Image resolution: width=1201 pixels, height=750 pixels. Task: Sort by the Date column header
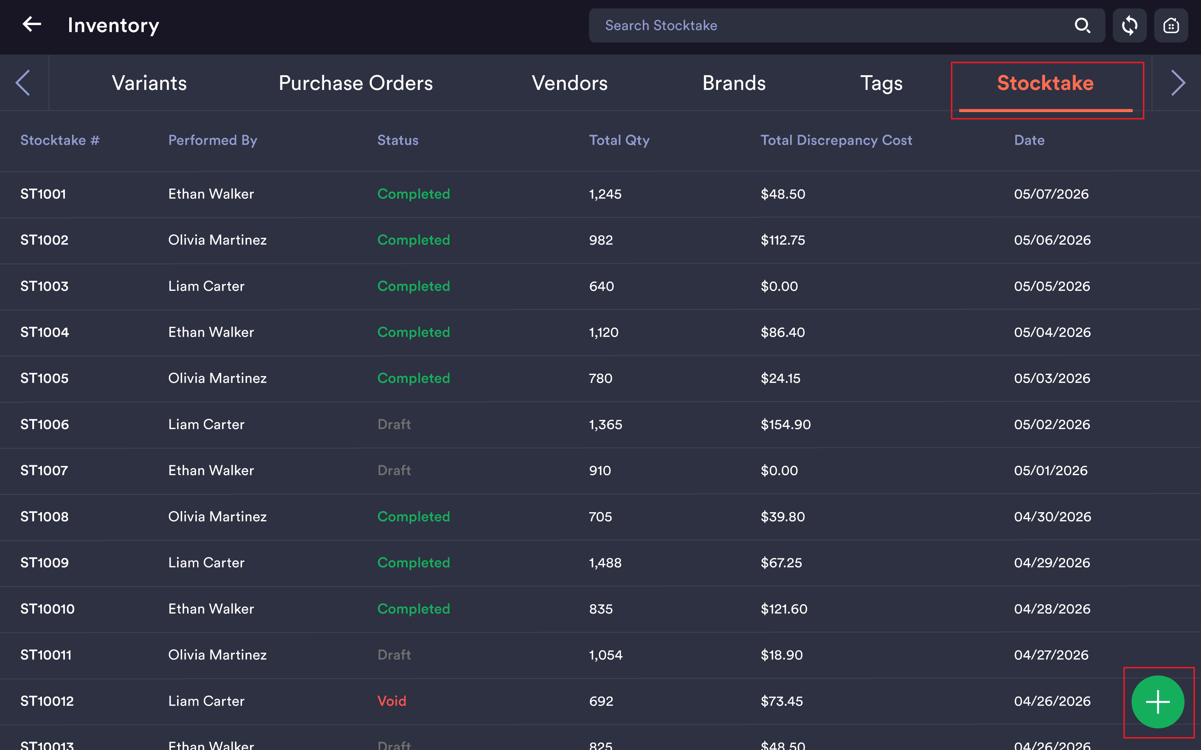[x=1029, y=140]
